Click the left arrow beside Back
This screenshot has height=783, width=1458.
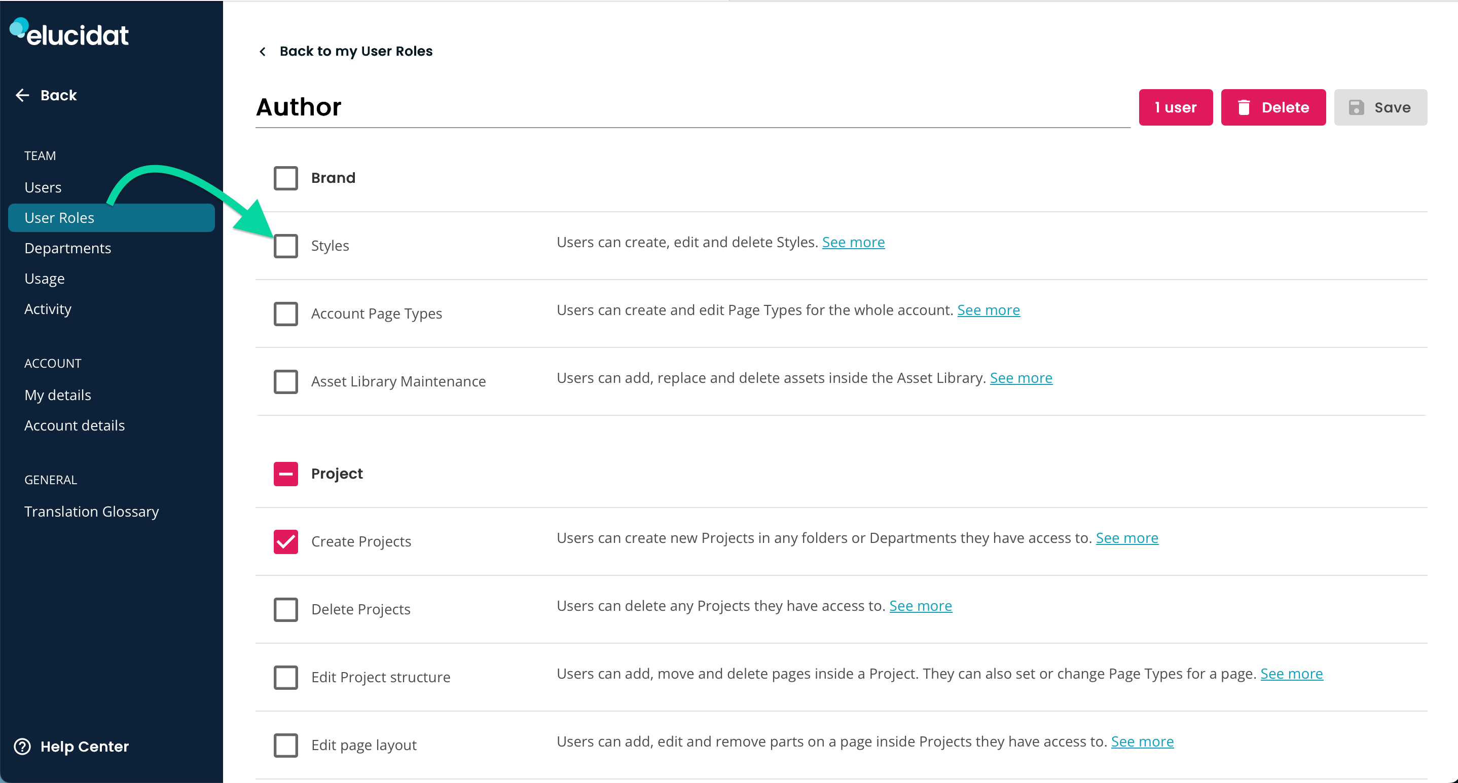pos(23,95)
